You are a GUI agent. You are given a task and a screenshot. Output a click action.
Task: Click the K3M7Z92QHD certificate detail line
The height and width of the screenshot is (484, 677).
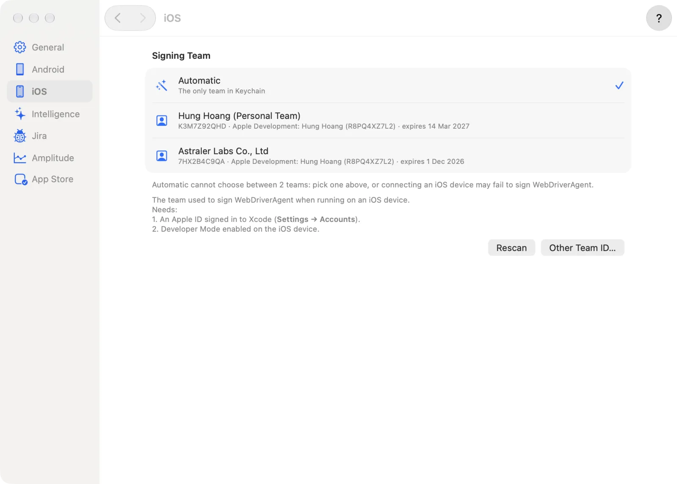tap(324, 126)
